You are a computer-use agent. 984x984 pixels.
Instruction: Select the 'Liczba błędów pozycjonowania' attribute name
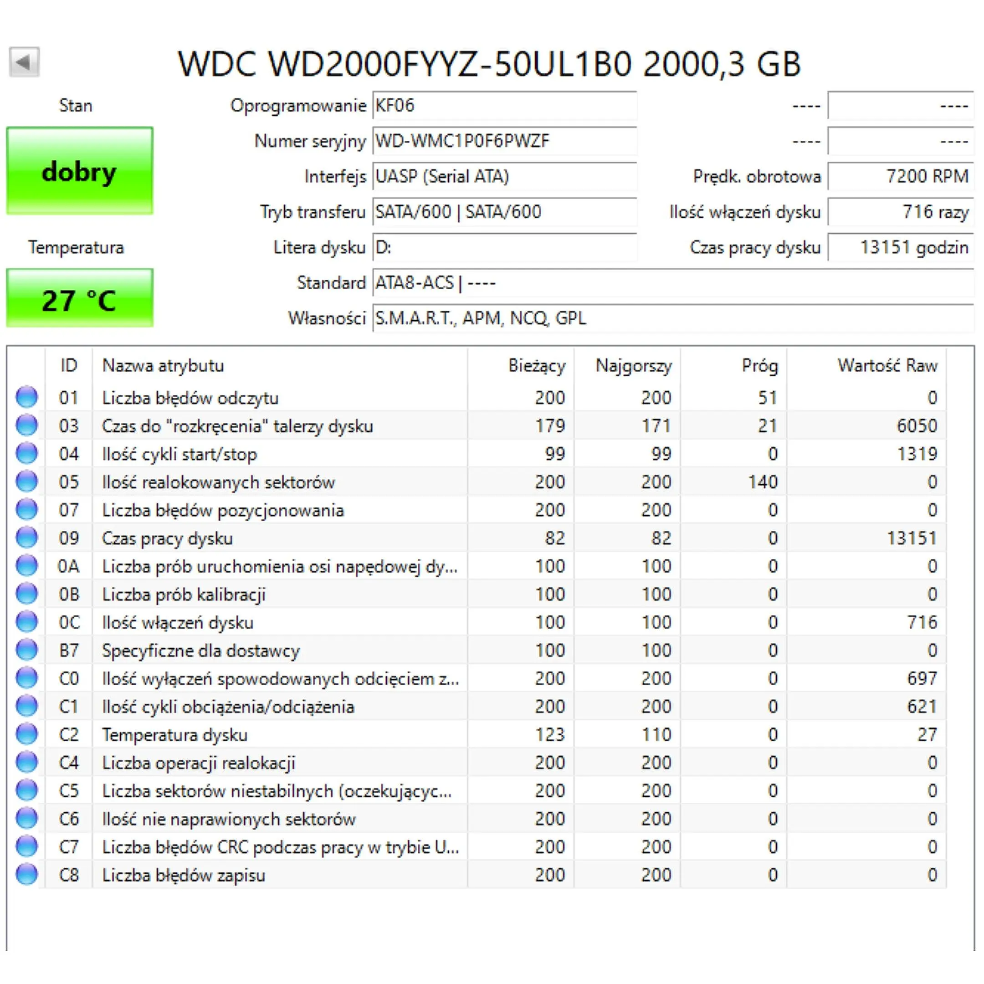pyautogui.click(x=223, y=510)
